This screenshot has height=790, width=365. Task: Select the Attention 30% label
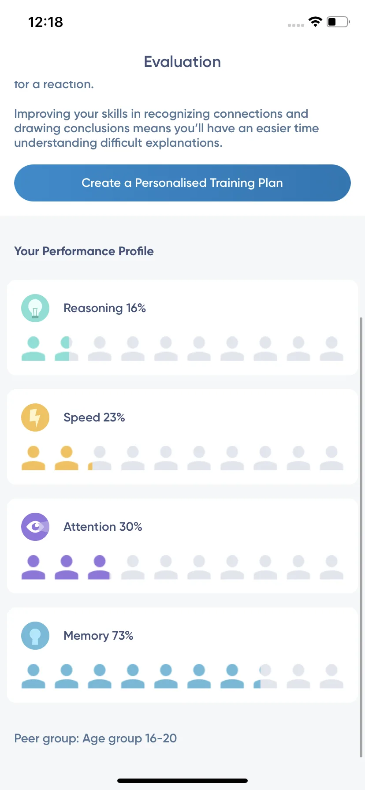[x=103, y=527]
